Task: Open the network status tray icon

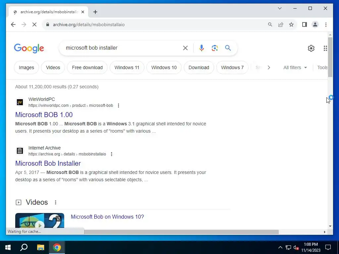Action: click(288, 247)
